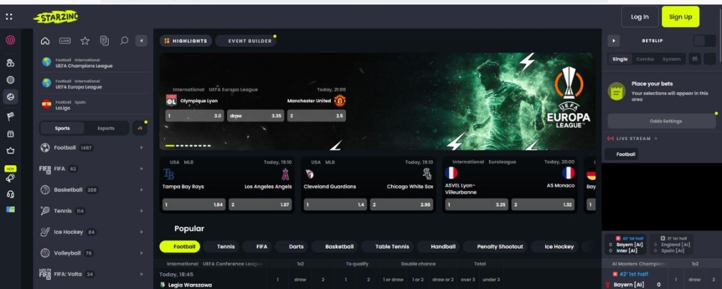Click the Basketball sport icon
This screenshot has height=289, width=722.
coord(45,190)
